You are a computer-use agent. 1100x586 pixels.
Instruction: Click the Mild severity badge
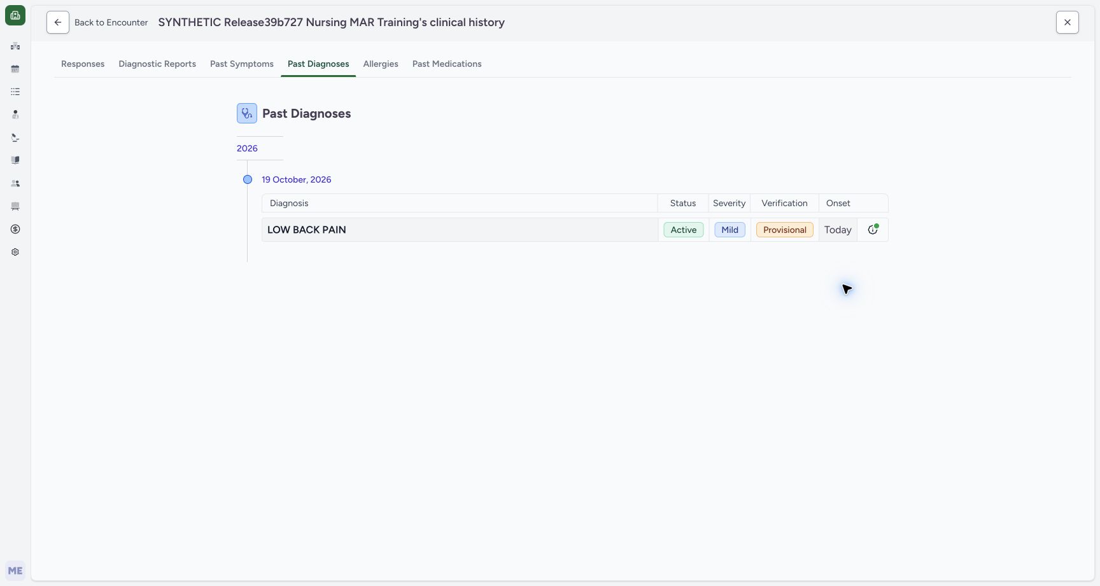(x=730, y=230)
